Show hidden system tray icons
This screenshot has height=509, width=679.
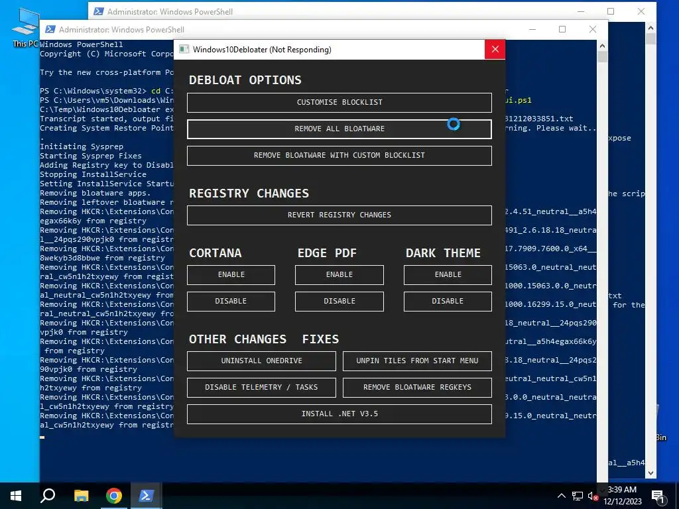point(561,496)
